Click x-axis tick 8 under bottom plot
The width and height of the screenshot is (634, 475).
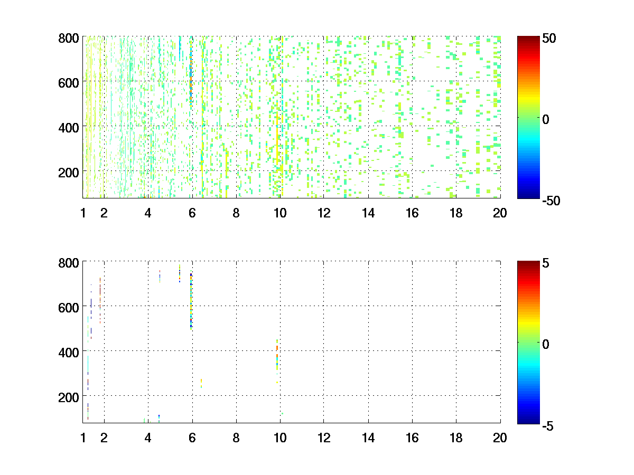[x=236, y=438]
